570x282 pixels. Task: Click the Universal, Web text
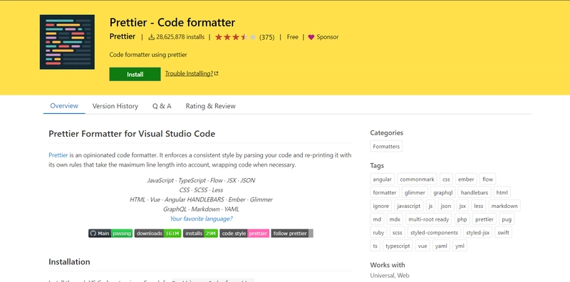(x=389, y=276)
